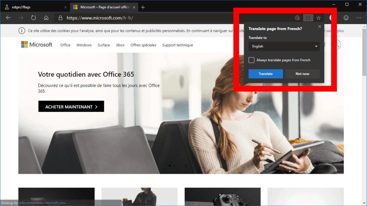367x206 pixels.
Task: Open a new tab with plus button
Action: tap(143, 7)
